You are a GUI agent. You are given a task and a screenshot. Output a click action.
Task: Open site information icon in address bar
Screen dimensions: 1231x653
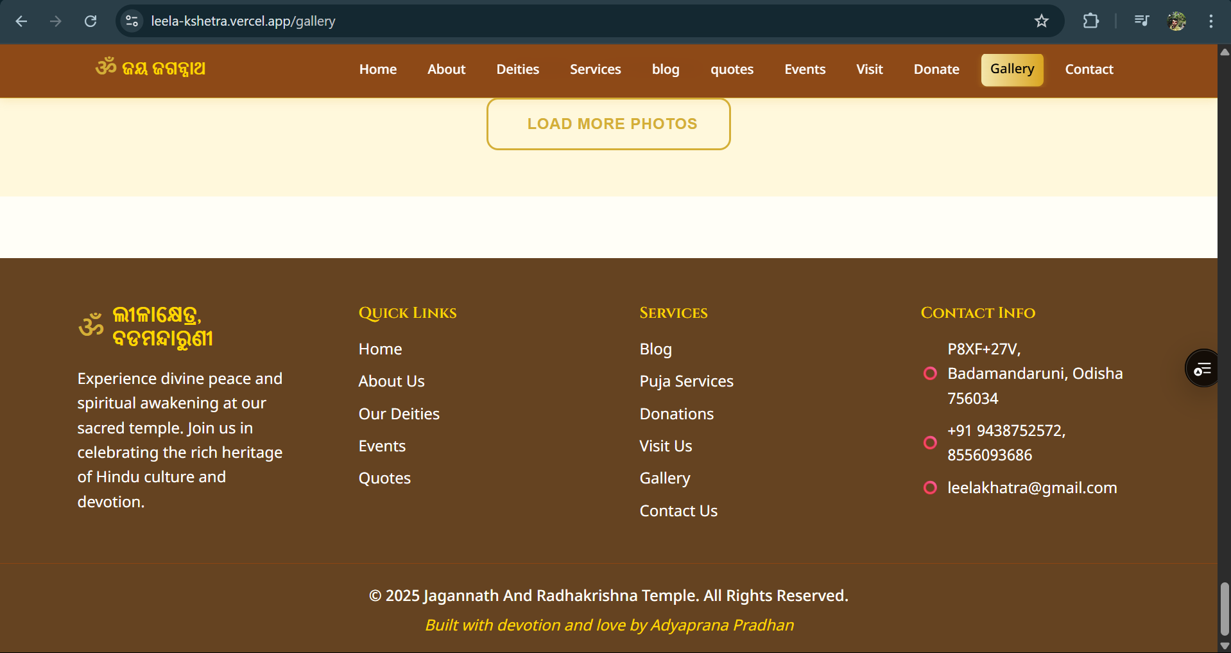[x=132, y=21]
